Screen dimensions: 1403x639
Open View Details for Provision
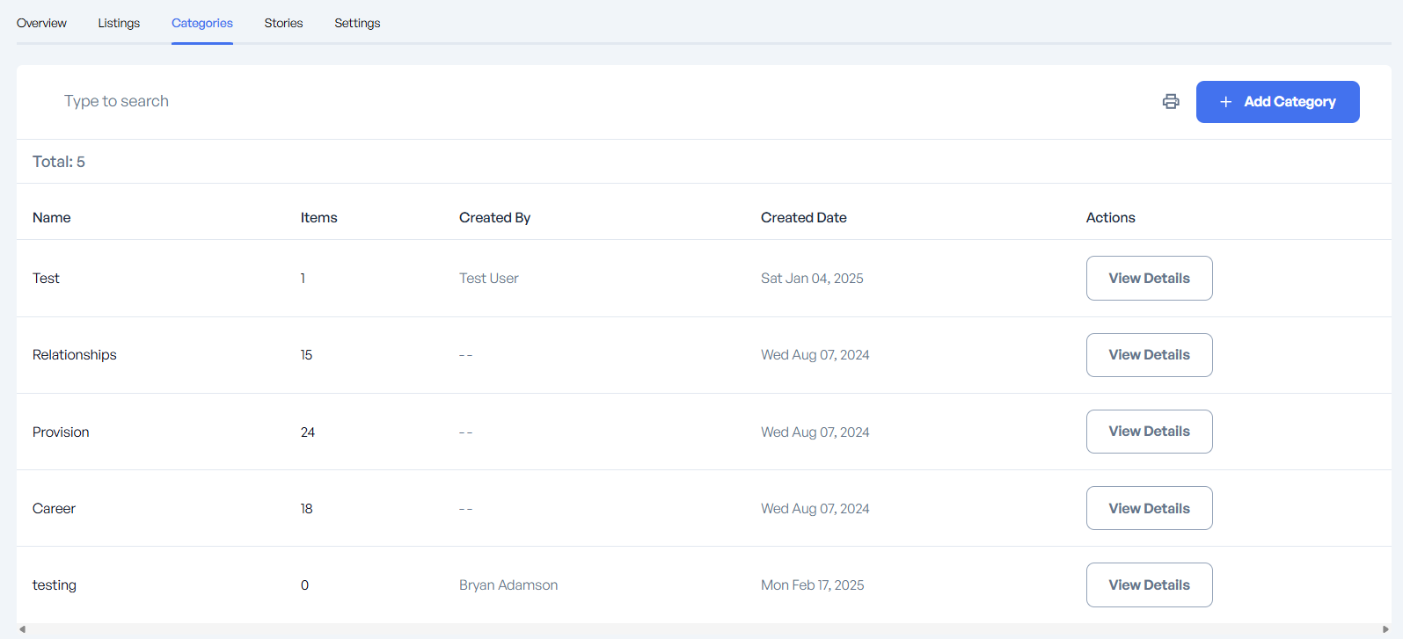[x=1149, y=432]
